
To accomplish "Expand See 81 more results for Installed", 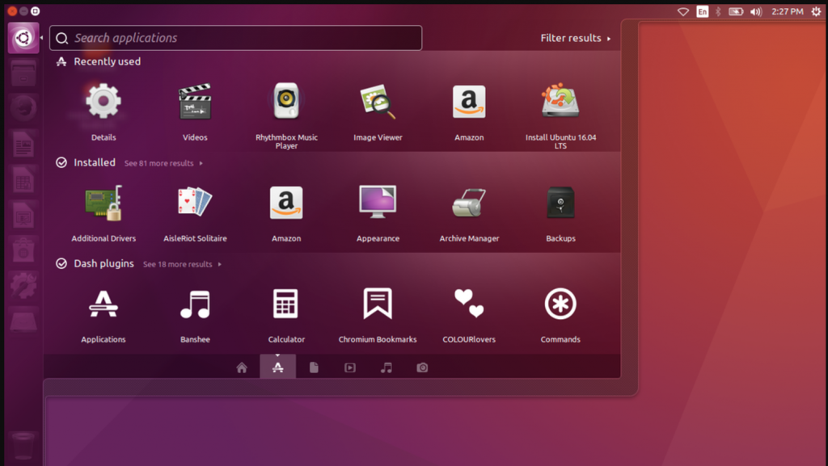I will click(163, 163).
